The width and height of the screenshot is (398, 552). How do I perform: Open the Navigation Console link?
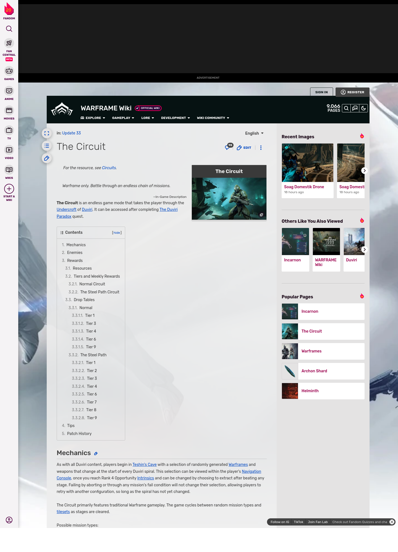tap(252, 471)
